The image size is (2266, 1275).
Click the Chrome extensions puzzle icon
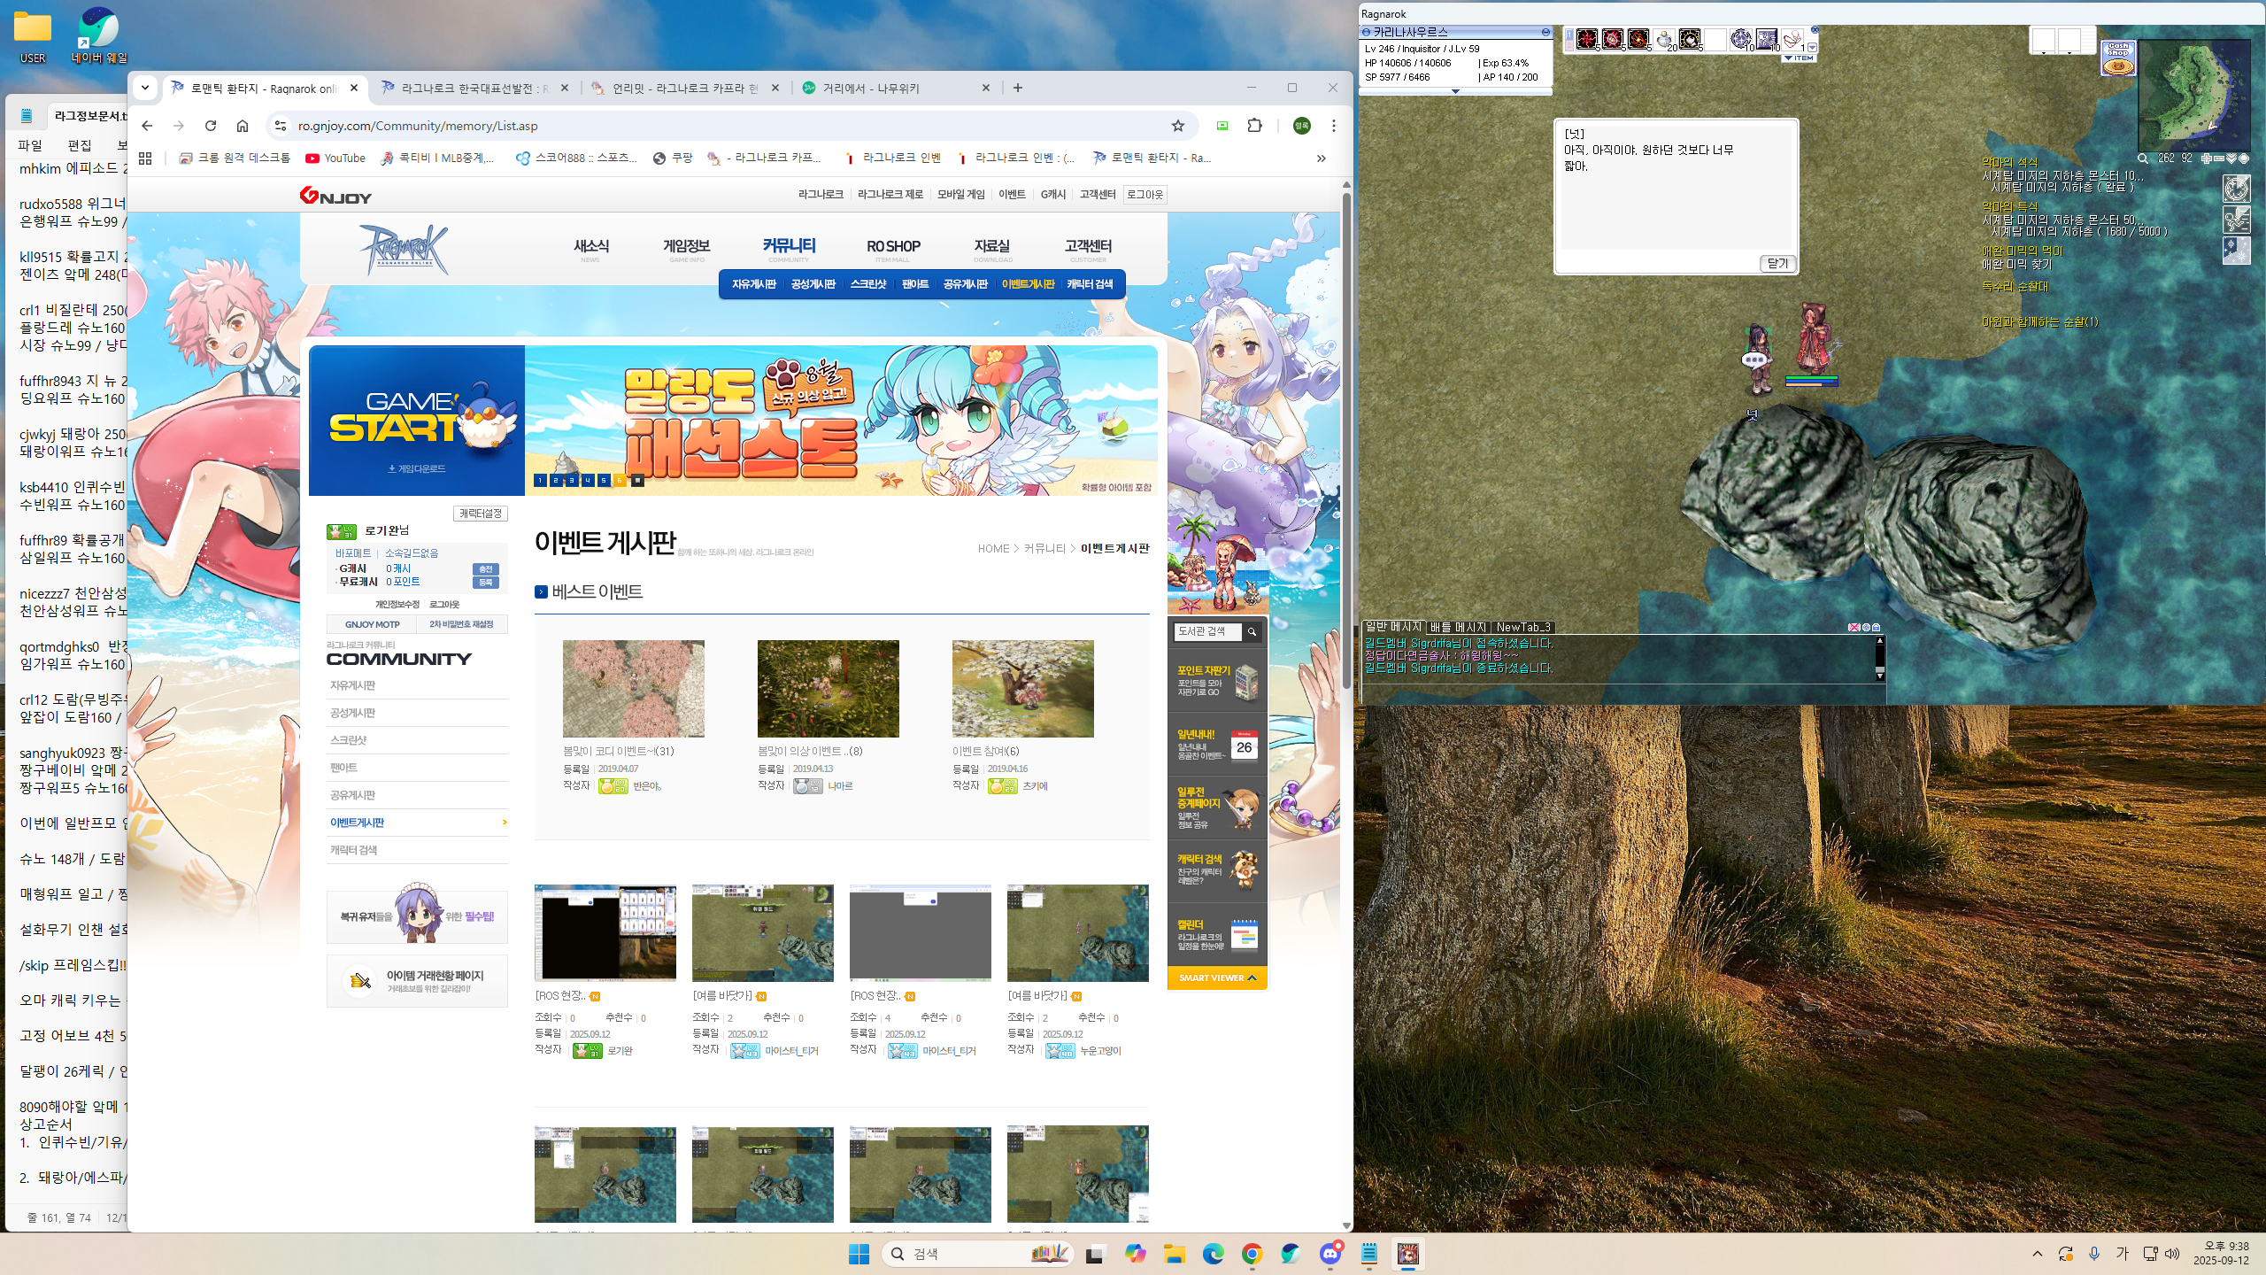(1254, 126)
